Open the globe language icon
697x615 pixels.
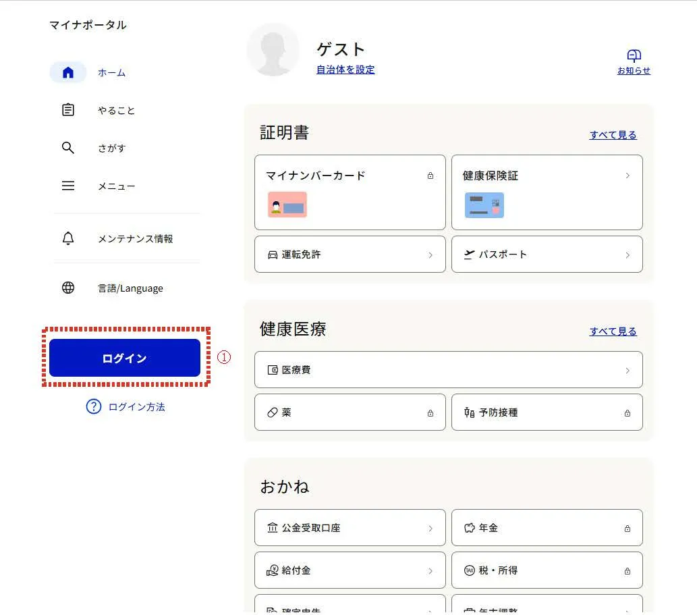(68, 288)
